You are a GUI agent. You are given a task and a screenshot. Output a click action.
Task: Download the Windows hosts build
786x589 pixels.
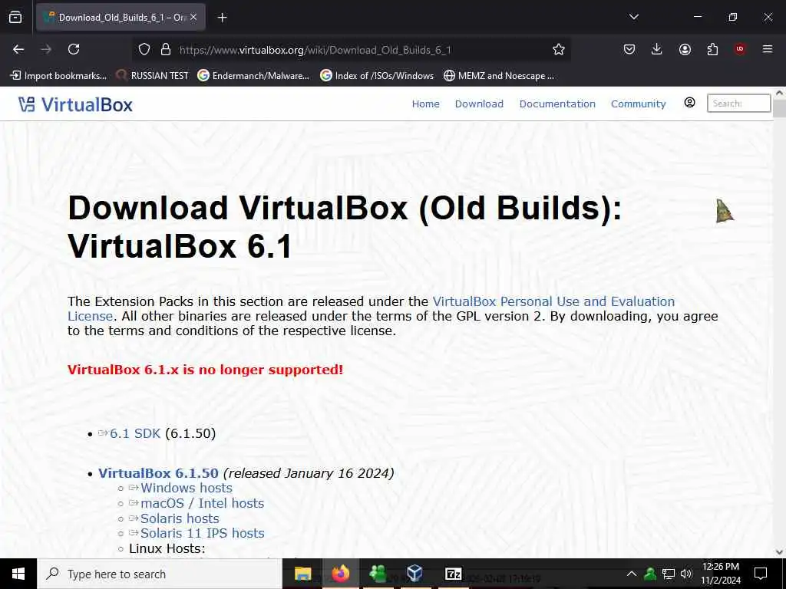[x=186, y=488]
